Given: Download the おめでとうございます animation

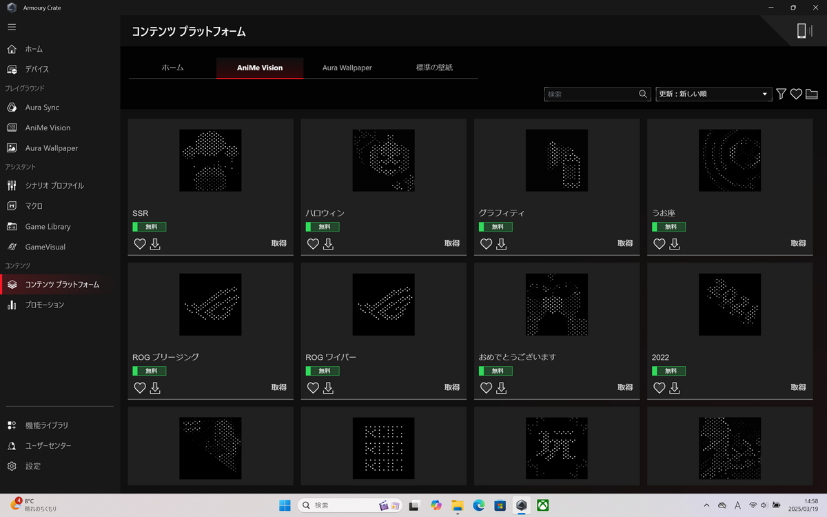Looking at the screenshot, I should click(x=501, y=388).
